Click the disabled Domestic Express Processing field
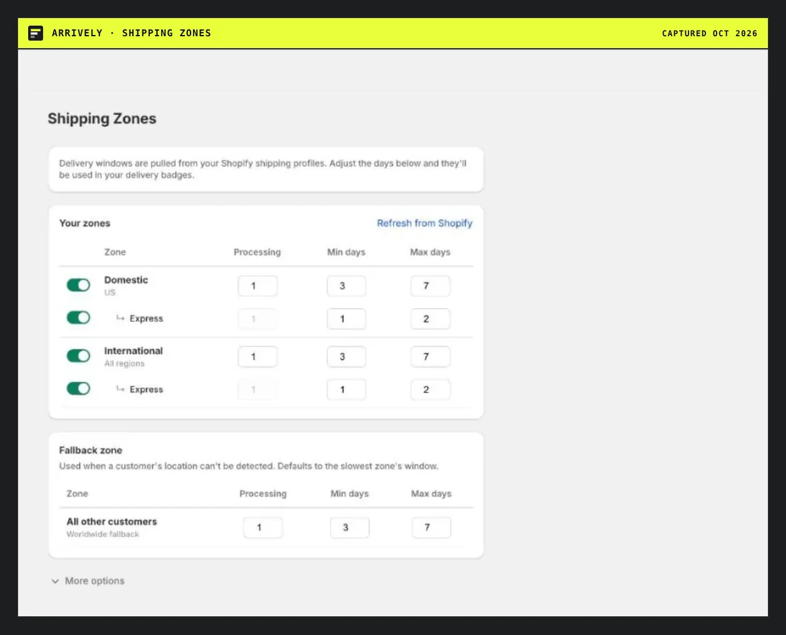The height and width of the screenshot is (635, 786). pos(257,319)
